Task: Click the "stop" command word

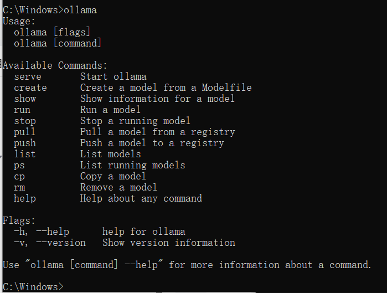Action: point(25,121)
